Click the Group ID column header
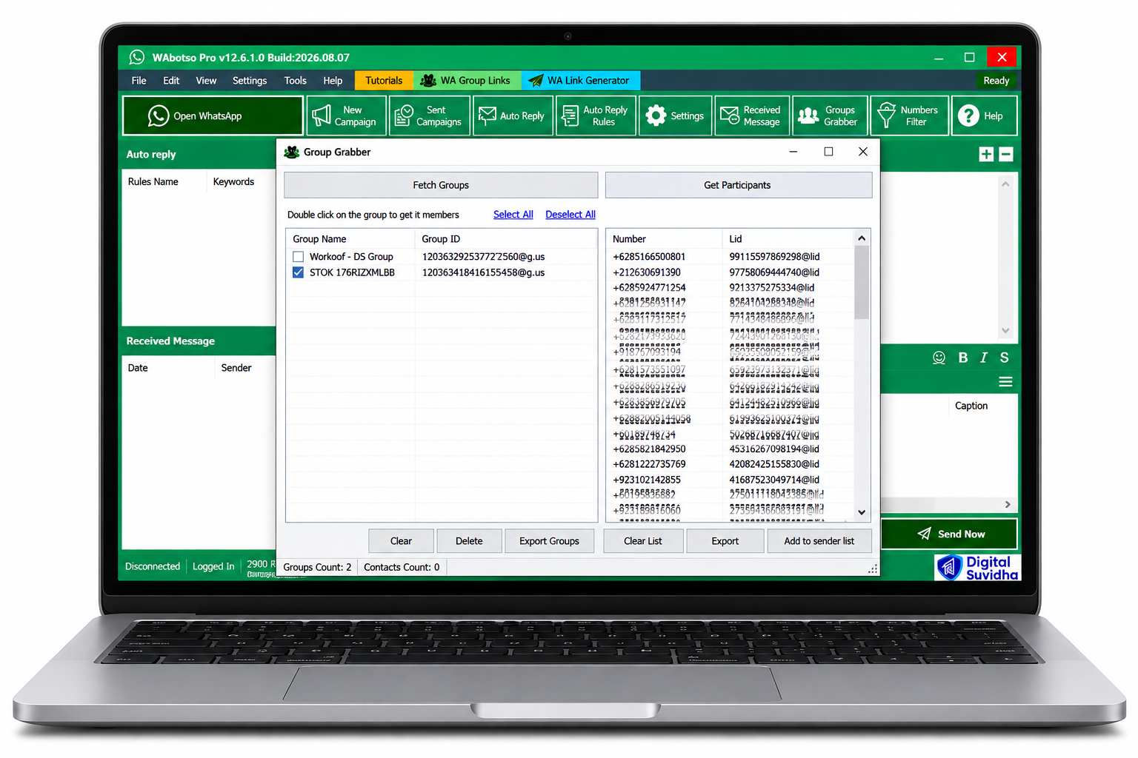Screen dimensions: 1138x758 tap(441, 239)
